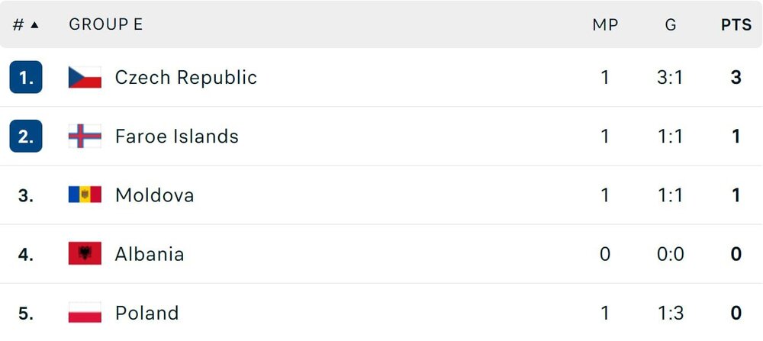Click the Albania flag icon
763x341 pixels.
tap(85, 254)
